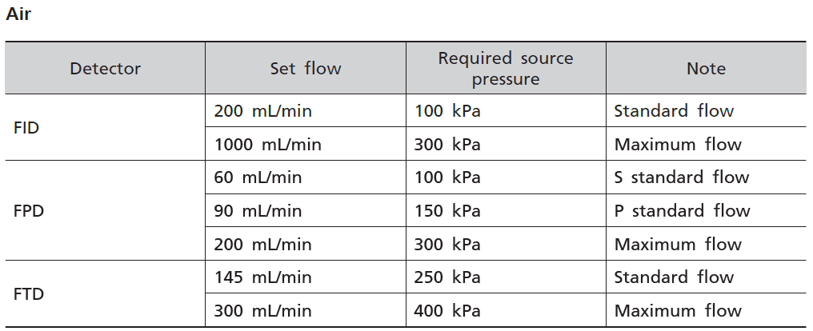Select the "P standard flow" note

pyautogui.click(x=682, y=211)
